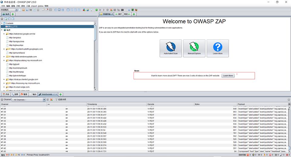This screenshot has height=157, width=291.
Task: Select http://anigdozc site in tree
Action: 15,38
